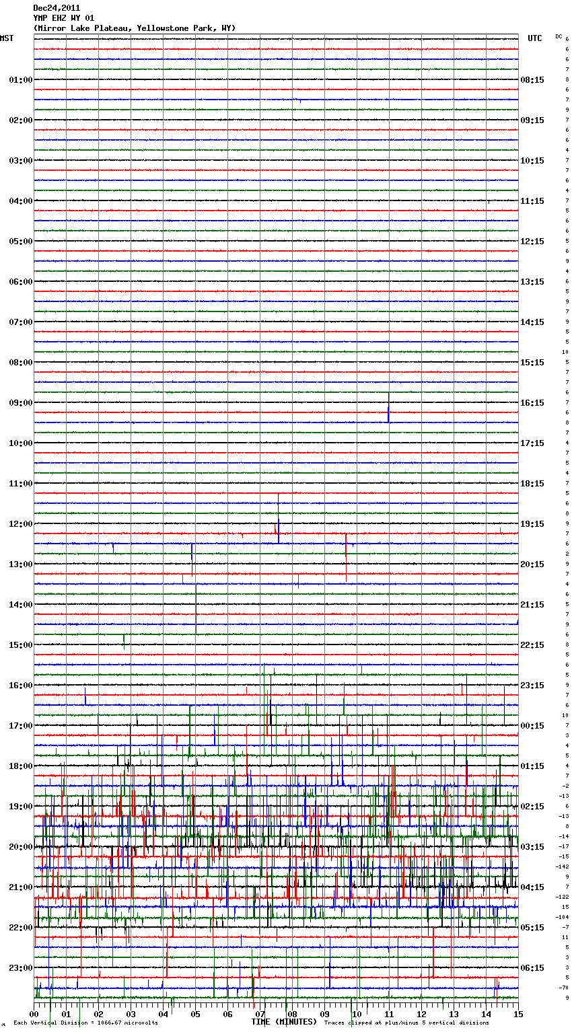Screen dimensions: 572x1032
Task: Click the -142 DC offset value
Action: pos(563,867)
